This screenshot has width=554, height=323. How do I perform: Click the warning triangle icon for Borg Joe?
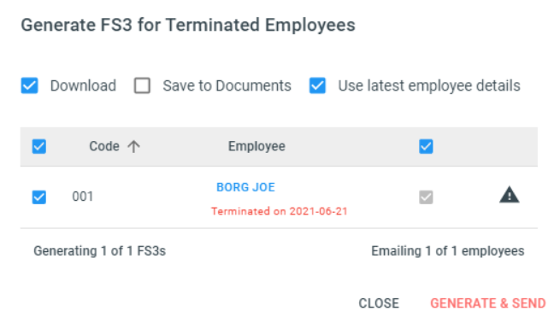tap(510, 195)
